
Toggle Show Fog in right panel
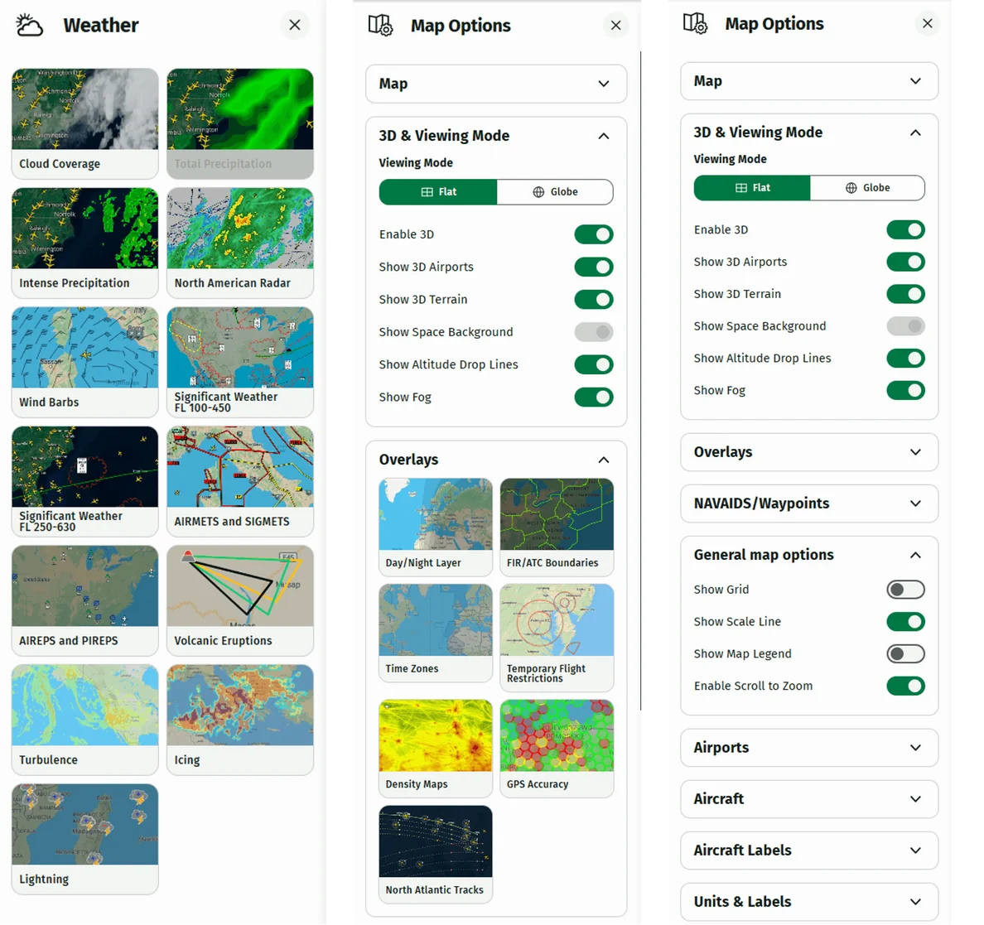tap(905, 390)
